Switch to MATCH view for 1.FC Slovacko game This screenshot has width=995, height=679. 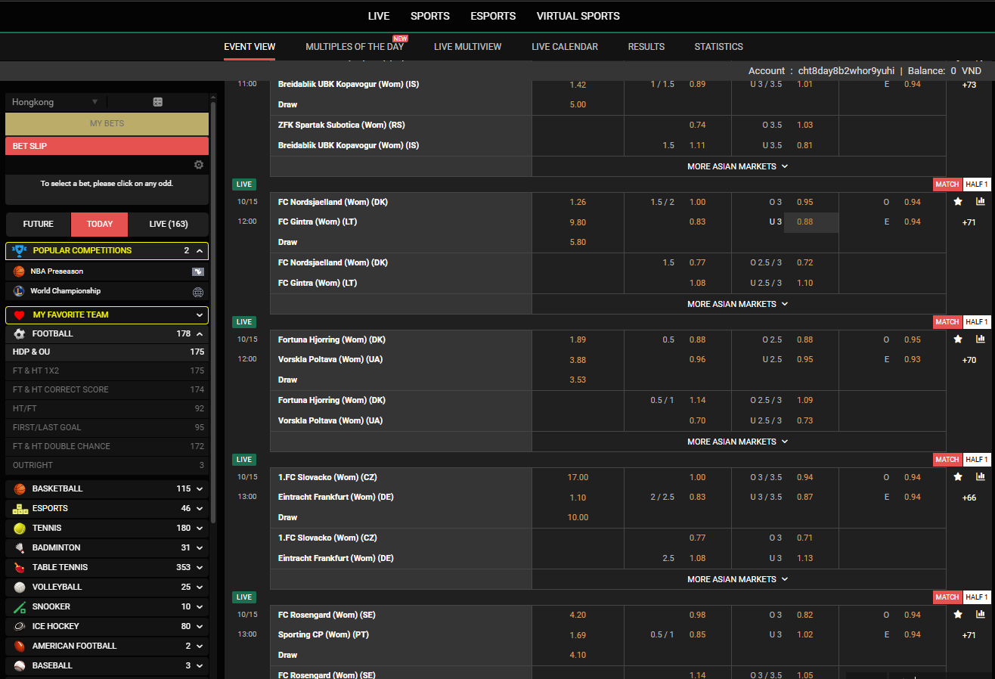point(947,460)
